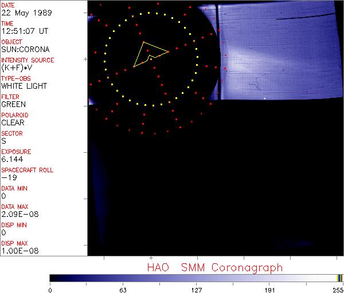The width and height of the screenshot is (344, 293).
Task: Click the "CLEAR" polaroid value
Action: (x=13, y=122)
